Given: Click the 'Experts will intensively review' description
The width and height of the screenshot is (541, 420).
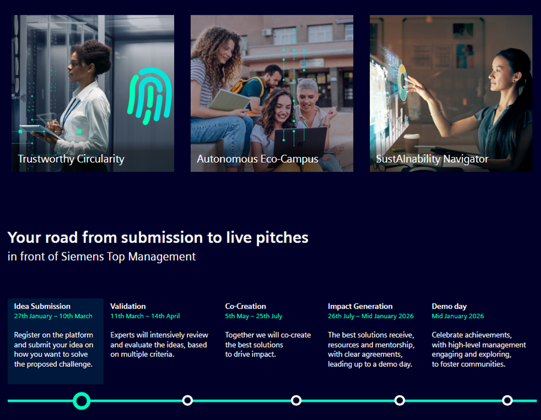Looking at the screenshot, I should 159,344.
